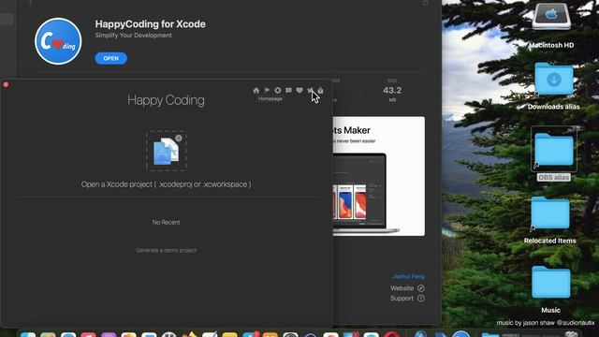Screen dimensions: 599x337
Task: Select Music folder on desktop
Action: pyautogui.click(x=550, y=289)
